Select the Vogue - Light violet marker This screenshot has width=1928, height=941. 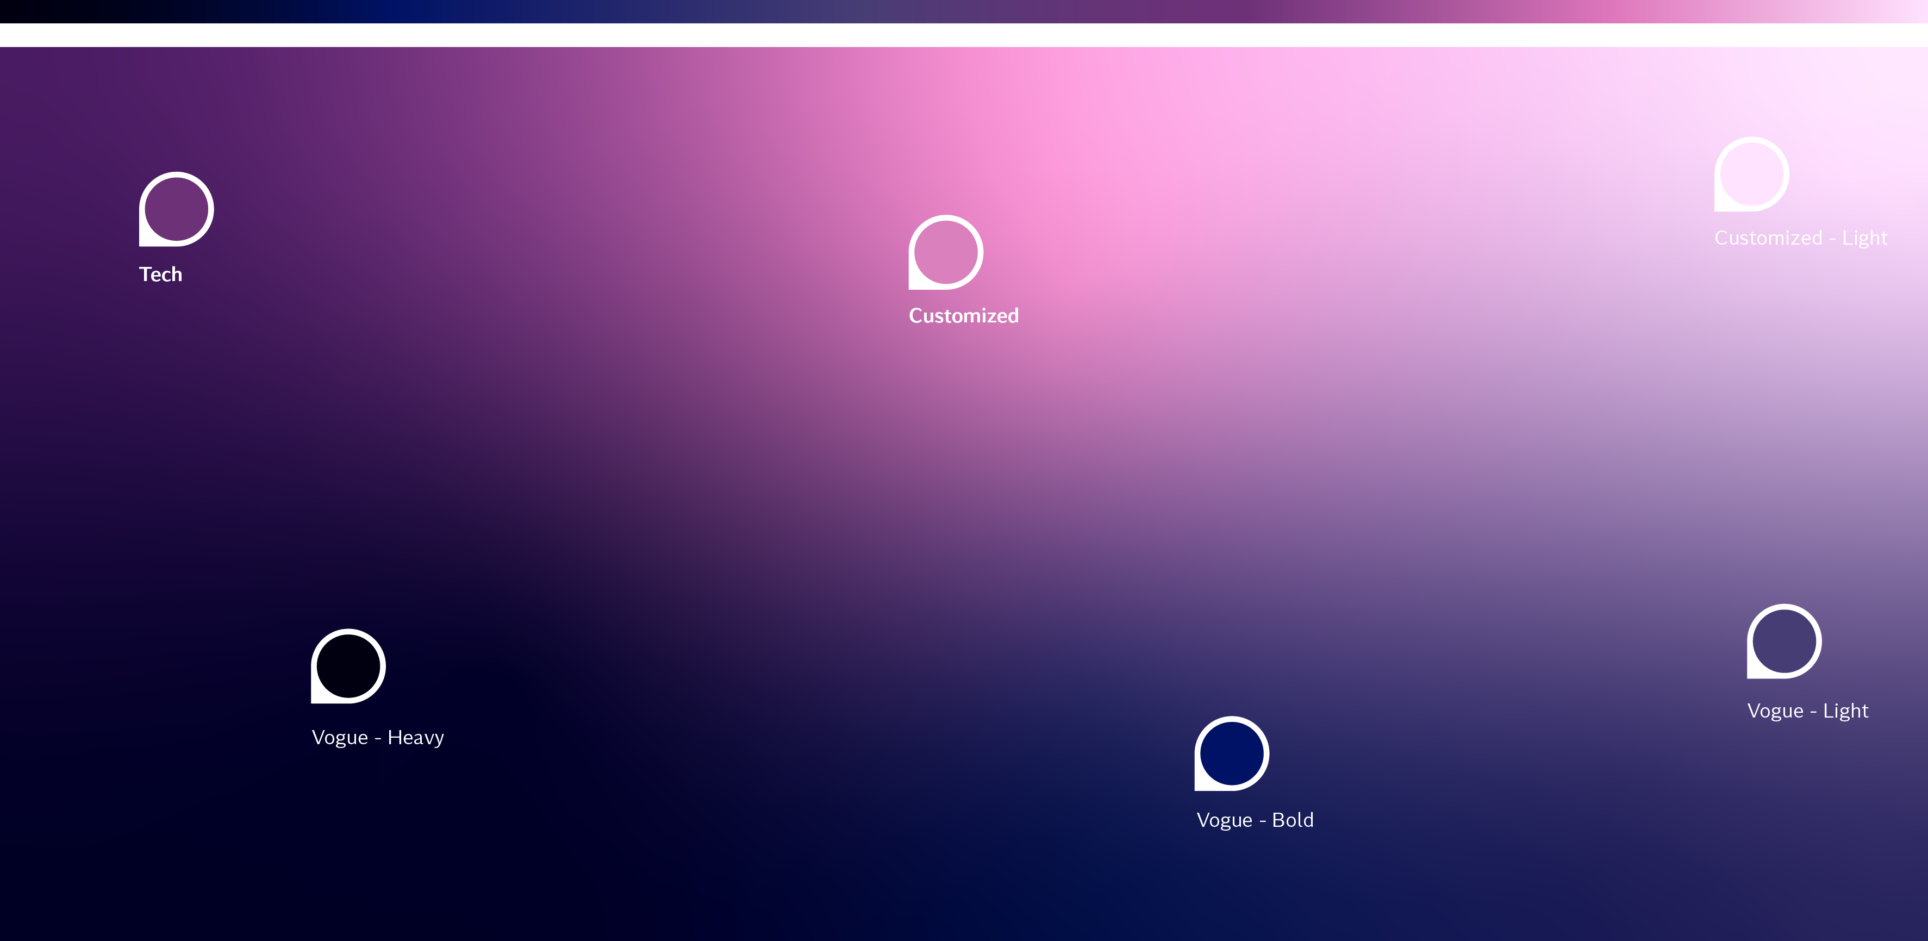1785,641
